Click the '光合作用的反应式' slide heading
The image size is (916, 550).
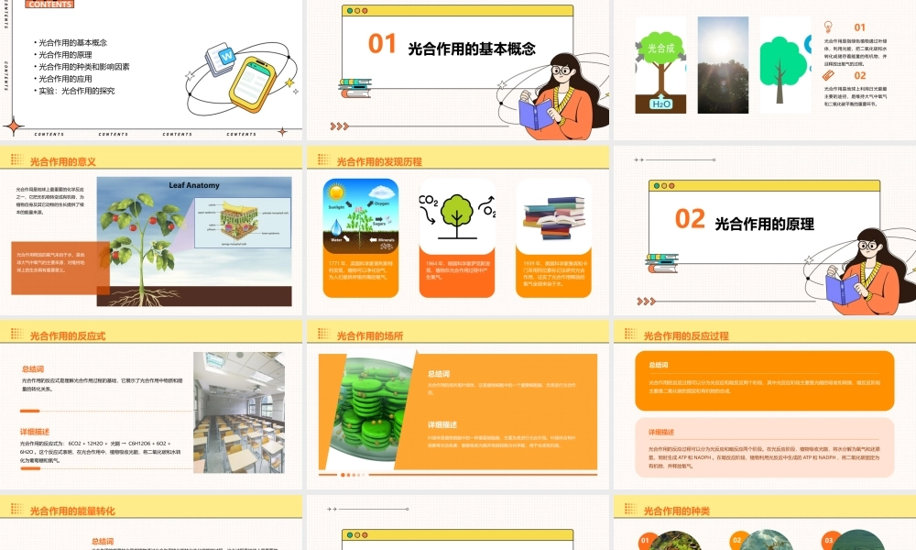68,336
